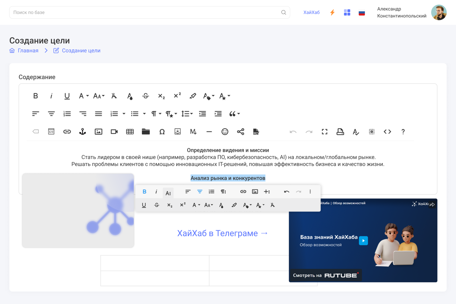The width and height of the screenshot is (456, 304).
Task: Click the share icon in toolbar
Action: [240, 132]
